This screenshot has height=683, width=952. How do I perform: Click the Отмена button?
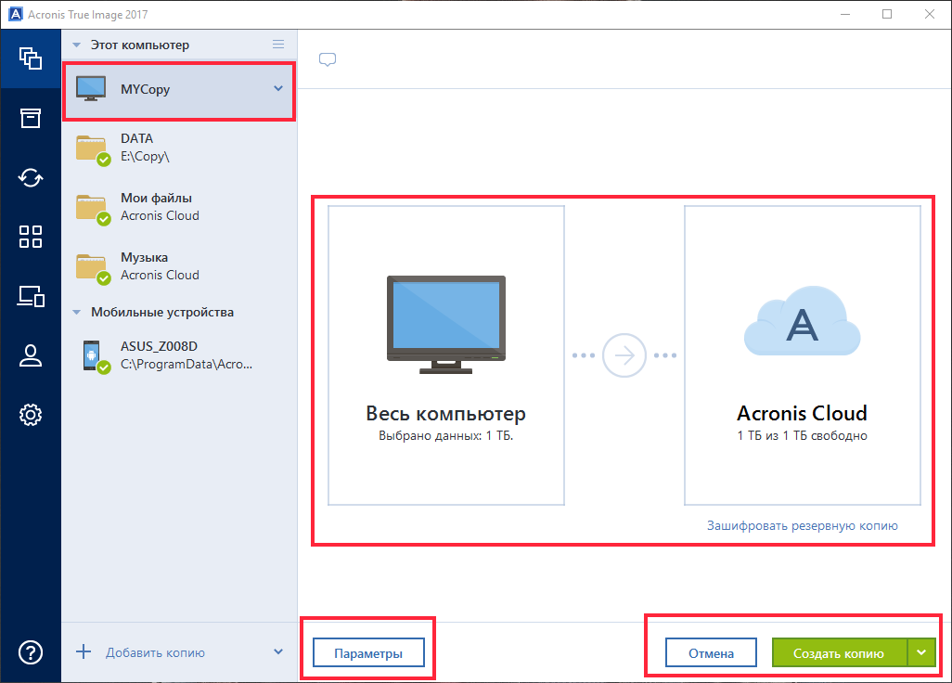[711, 653]
